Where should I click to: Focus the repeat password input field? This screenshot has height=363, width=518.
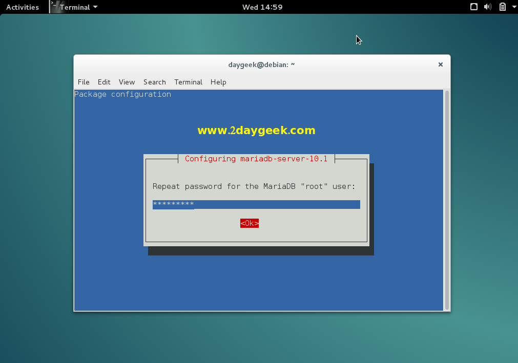[x=256, y=204]
